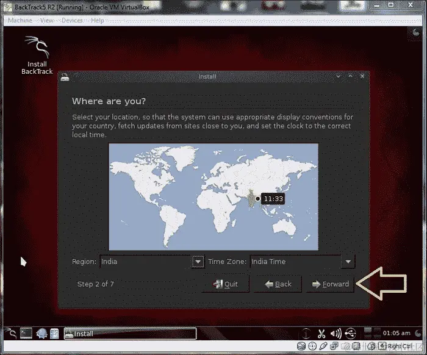Open the USB device notifier icon
The height and width of the screenshot is (355, 427).
[x=350, y=334]
